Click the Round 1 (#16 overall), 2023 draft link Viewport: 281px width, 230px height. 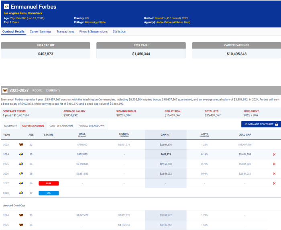(171, 18)
